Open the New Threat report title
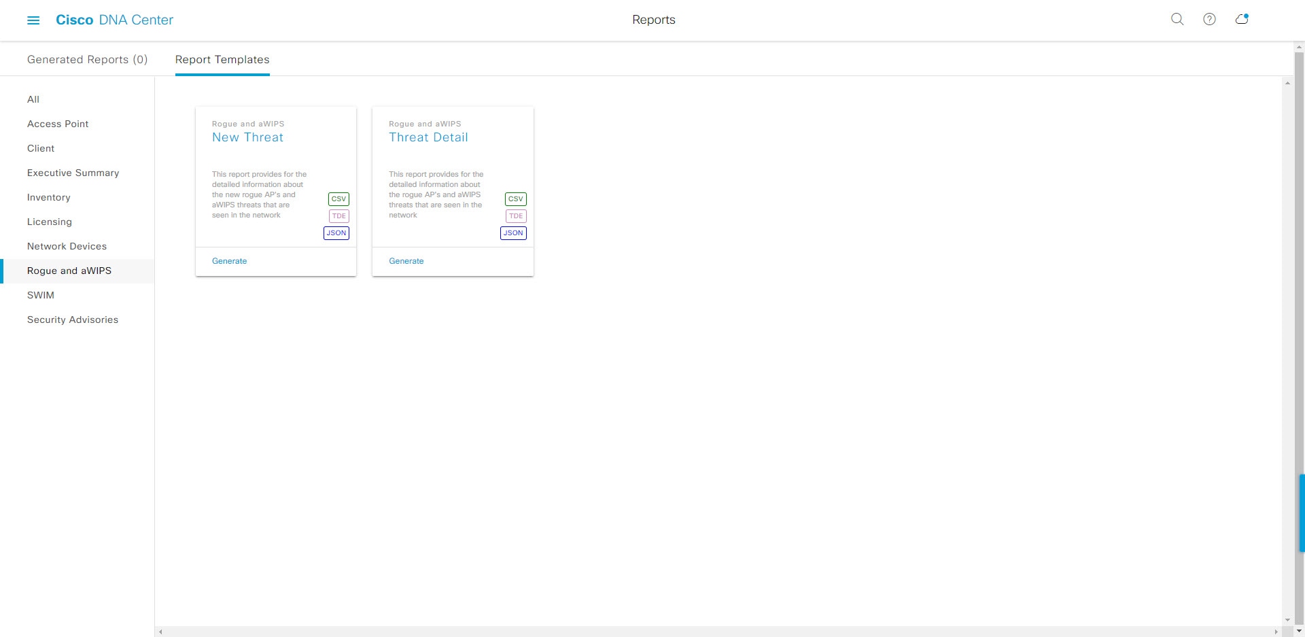 click(x=247, y=137)
